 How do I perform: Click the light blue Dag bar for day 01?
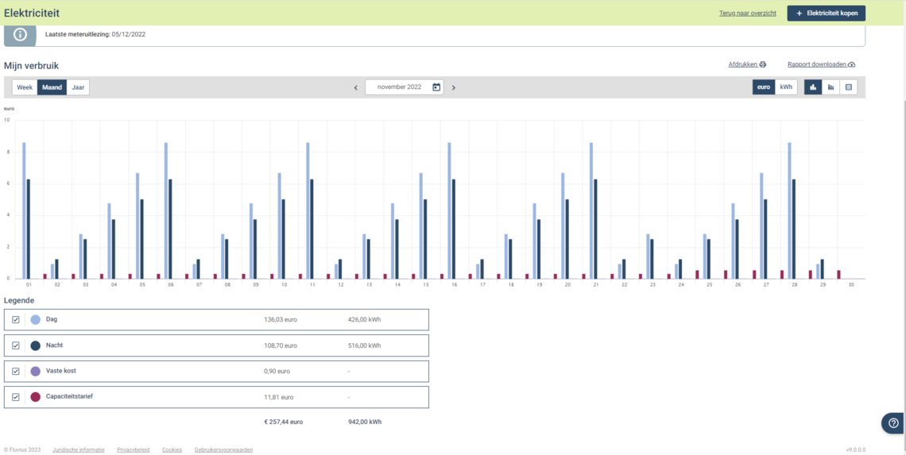pos(24,210)
